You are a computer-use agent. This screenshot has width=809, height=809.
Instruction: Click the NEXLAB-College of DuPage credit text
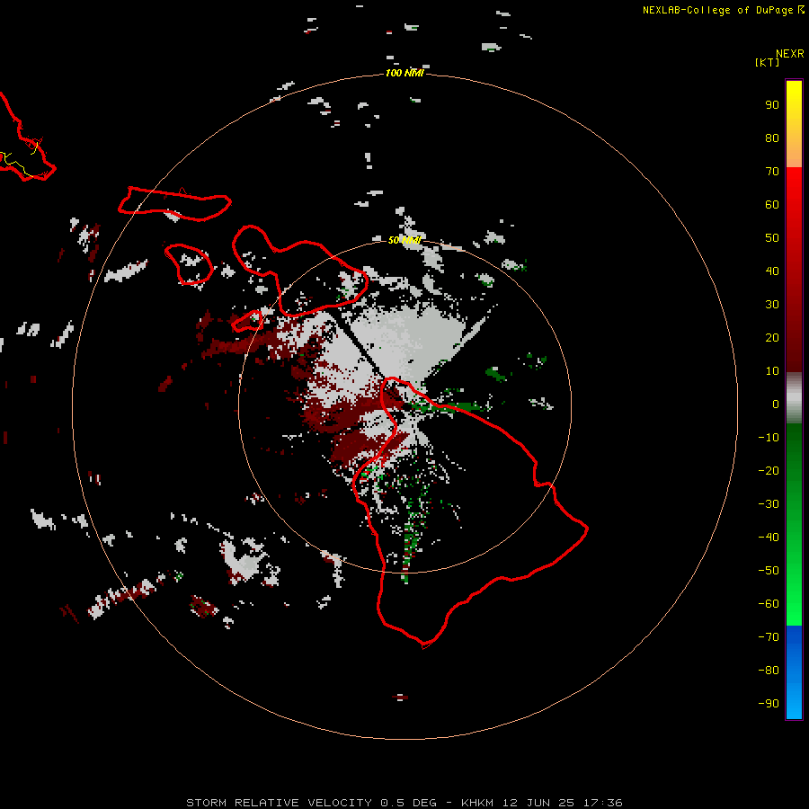[x=717, y=10]
